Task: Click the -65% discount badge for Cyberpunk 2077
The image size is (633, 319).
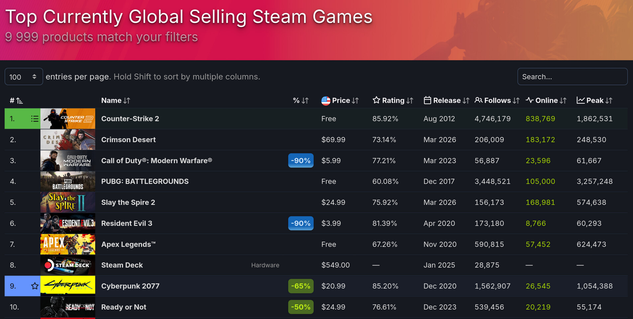Action: [301, 286]
